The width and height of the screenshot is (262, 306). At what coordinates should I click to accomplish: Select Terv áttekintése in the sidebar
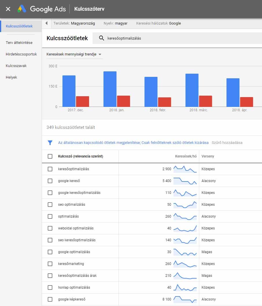pyautogui.click(x=19, y=42)
